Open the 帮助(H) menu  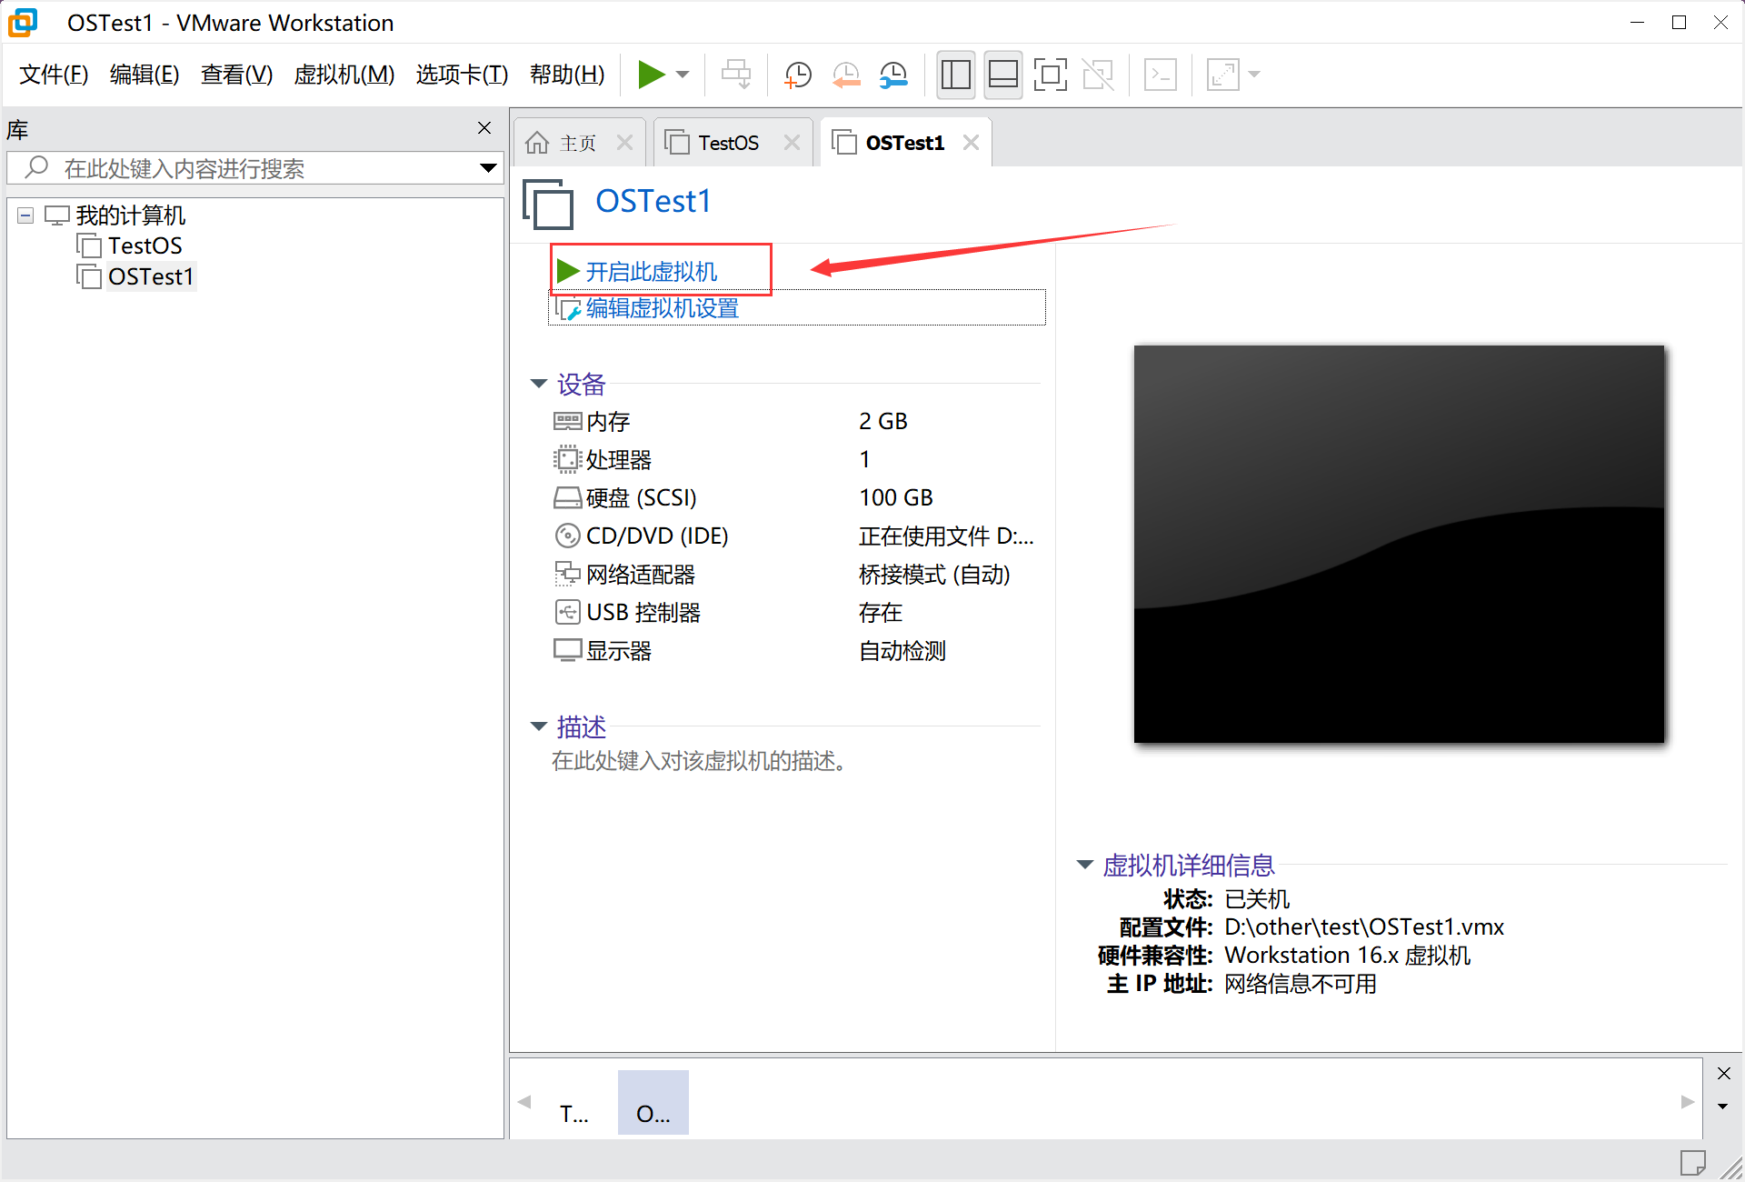[x=567, y=75]
